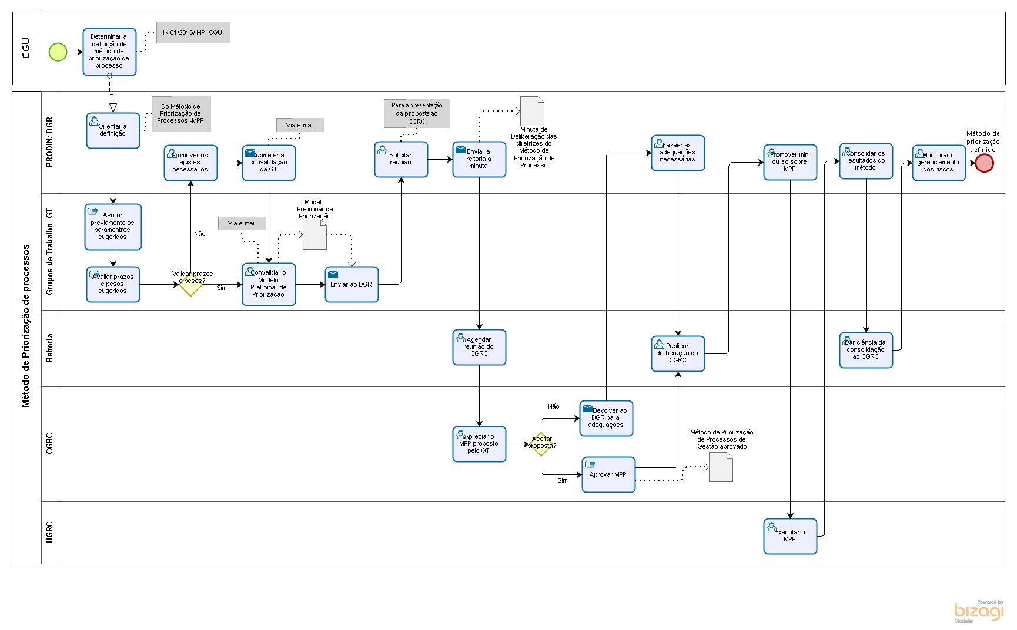Select the 'Executar o MPP' task
Image resolution: width=1017 pixels, height=630 pixels.
pyautogui.click(x=790, y=537)
